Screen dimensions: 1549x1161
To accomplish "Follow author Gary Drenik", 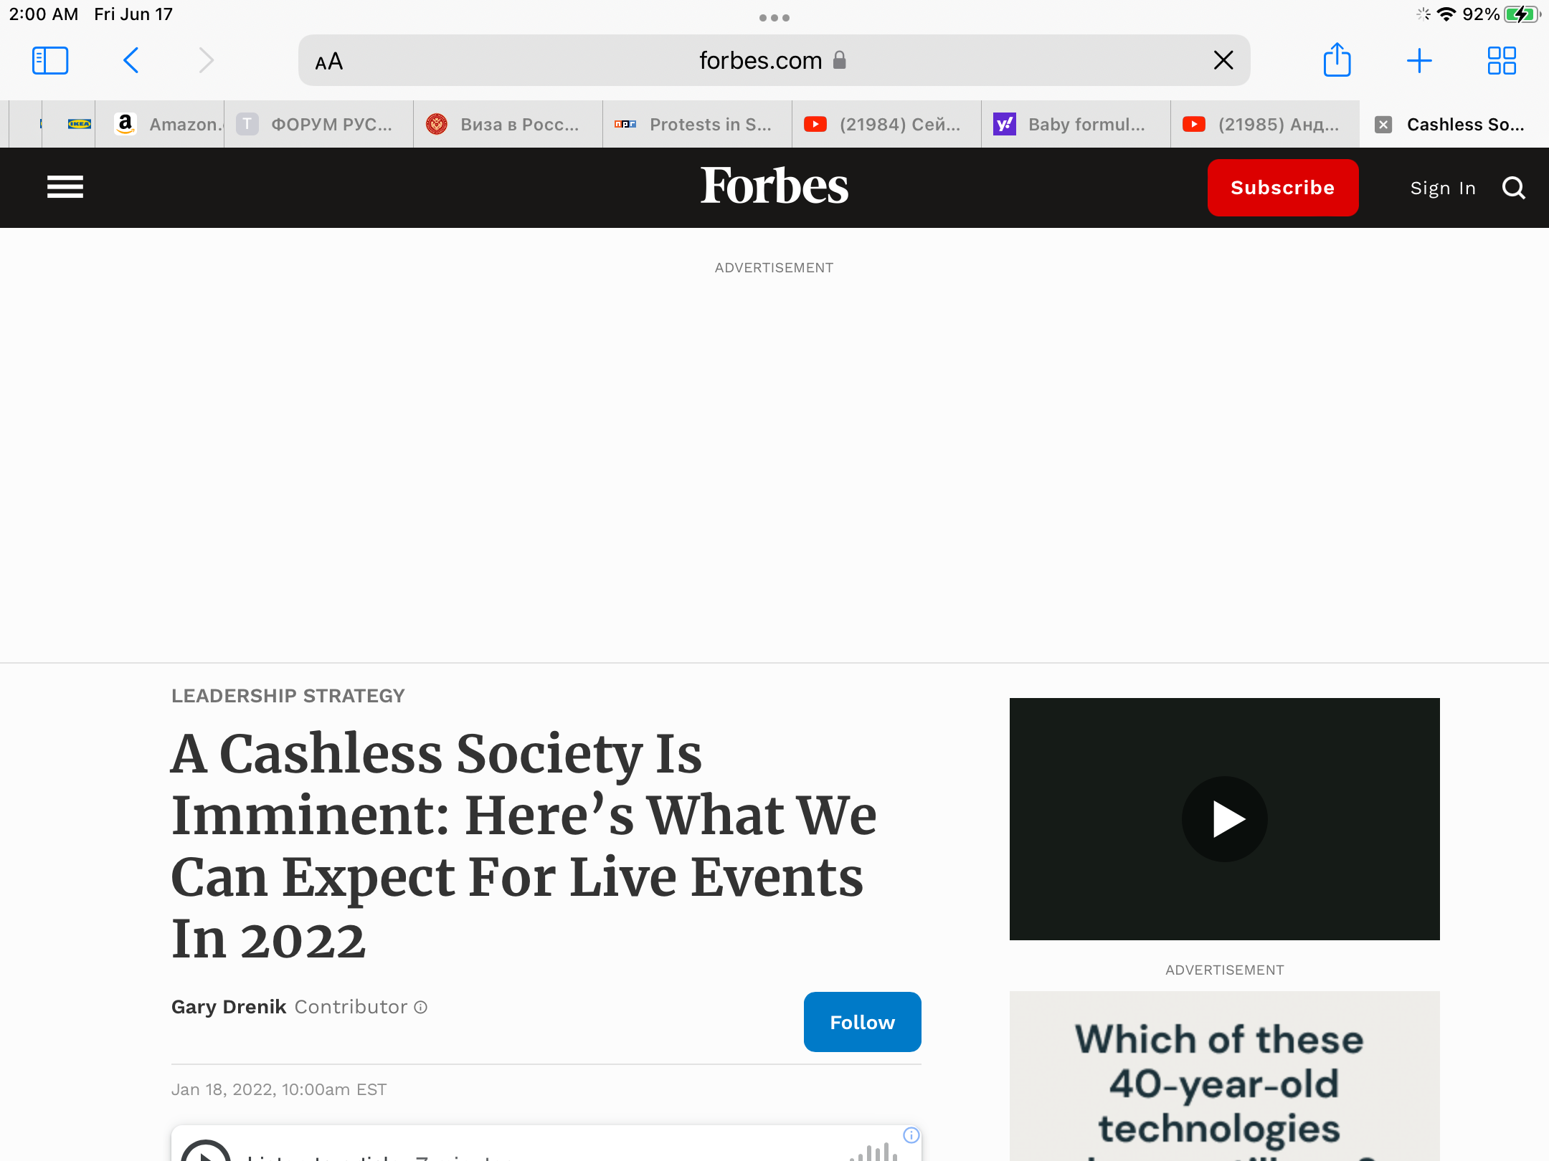I will click(862, 1022).
